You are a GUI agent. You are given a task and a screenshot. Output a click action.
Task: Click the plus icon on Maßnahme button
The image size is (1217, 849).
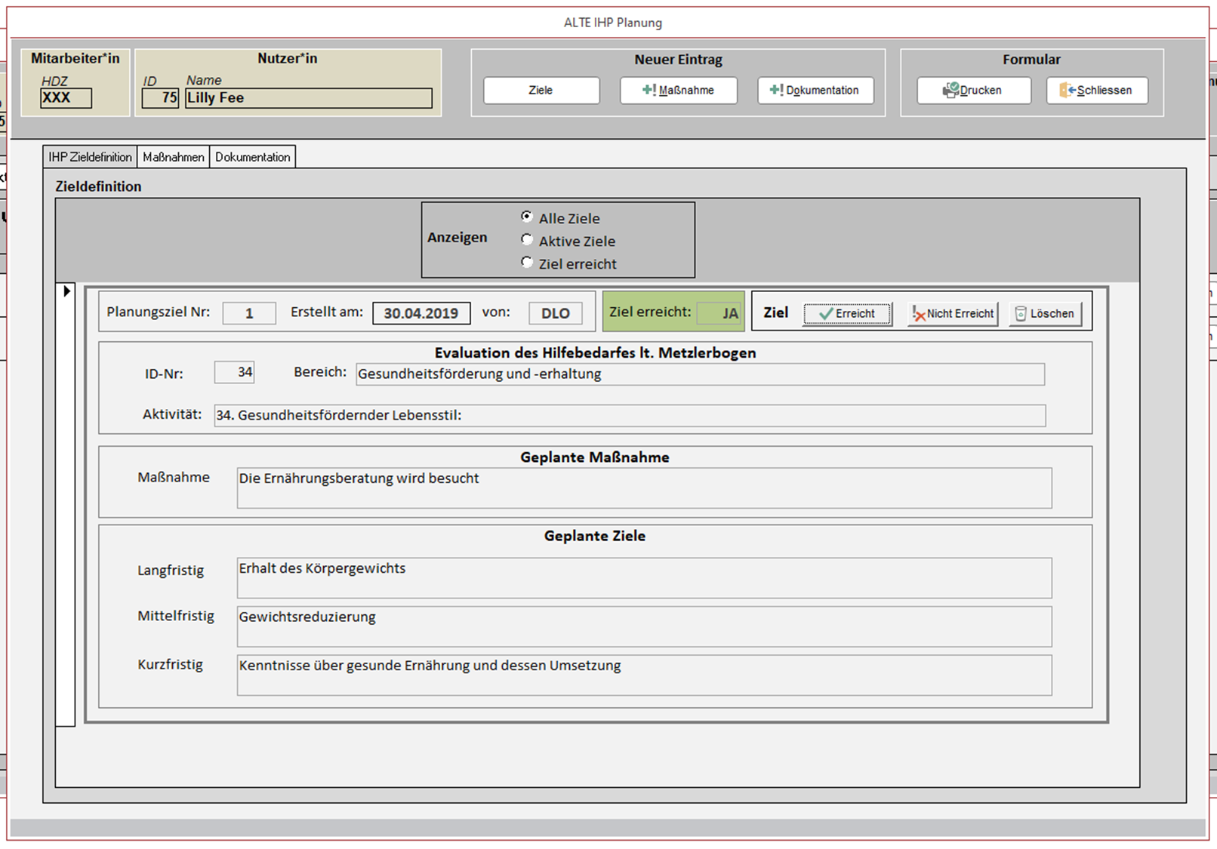click(649, 90)
